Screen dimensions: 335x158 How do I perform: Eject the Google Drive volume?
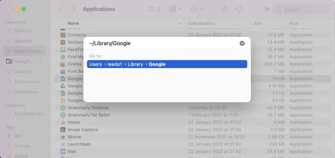(41, 61)
